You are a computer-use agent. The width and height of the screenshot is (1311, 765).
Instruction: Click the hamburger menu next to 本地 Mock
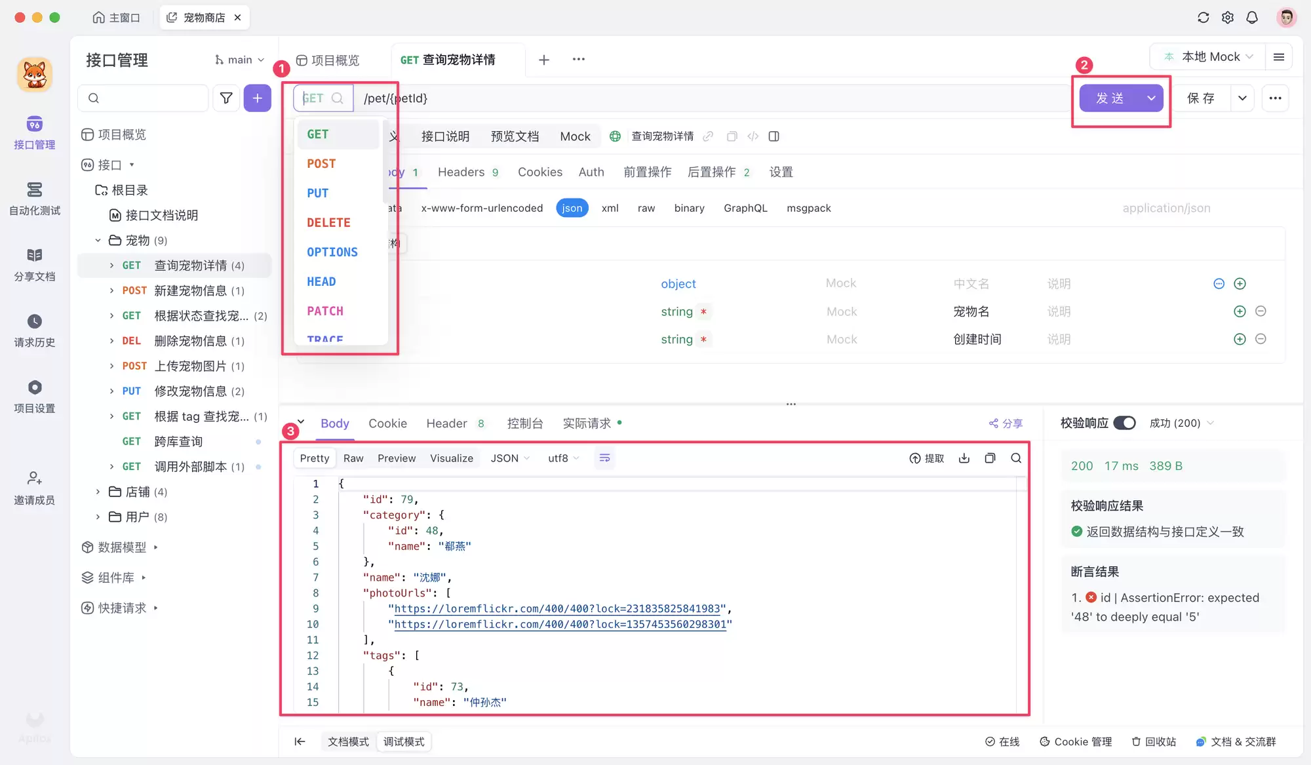pos(1278,57)
